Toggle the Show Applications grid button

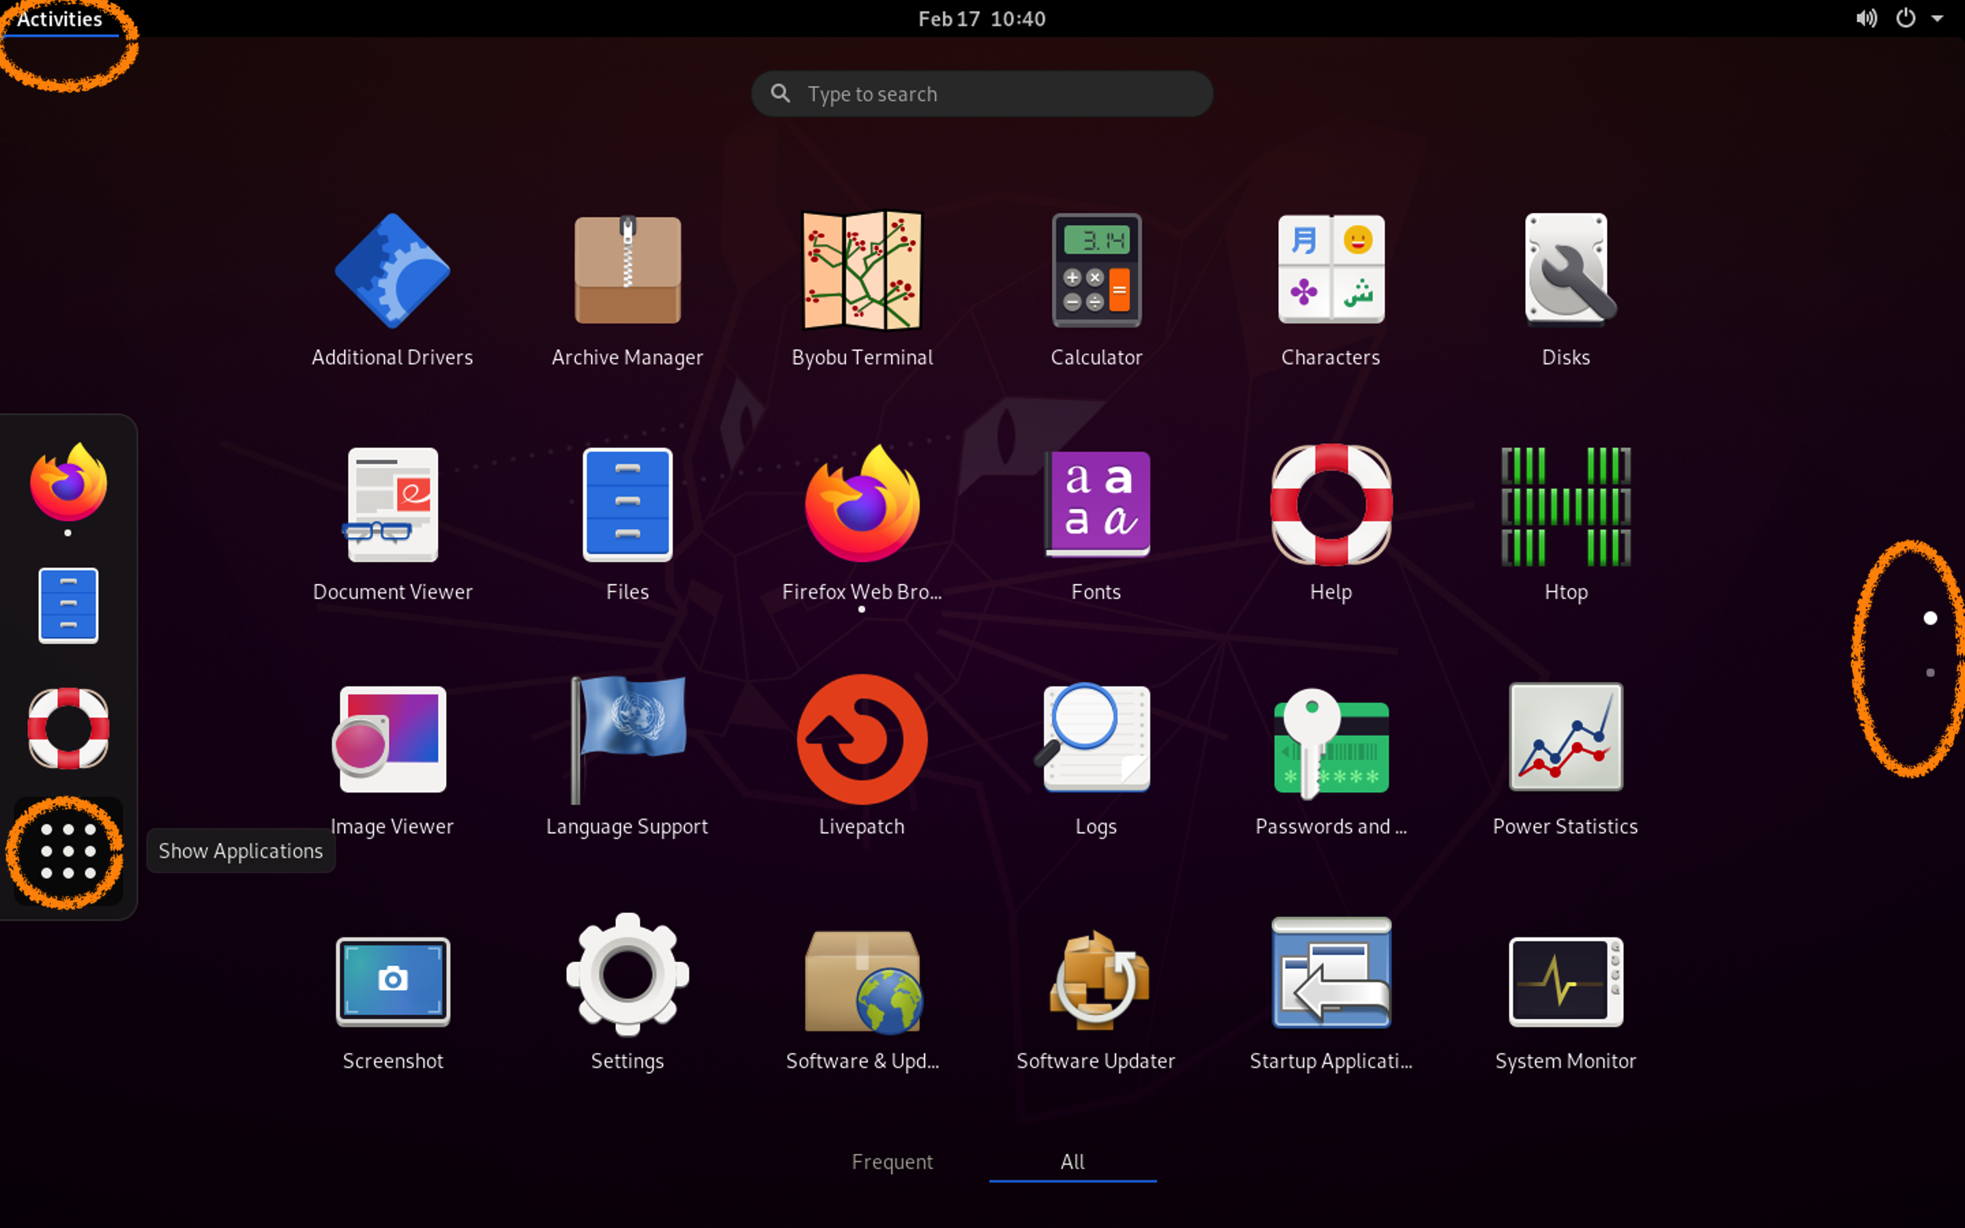pyautogui.click(x=68, y=851)
